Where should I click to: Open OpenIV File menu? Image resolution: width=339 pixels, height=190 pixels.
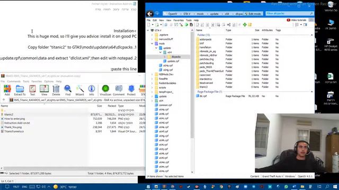[x=148, y=20]
